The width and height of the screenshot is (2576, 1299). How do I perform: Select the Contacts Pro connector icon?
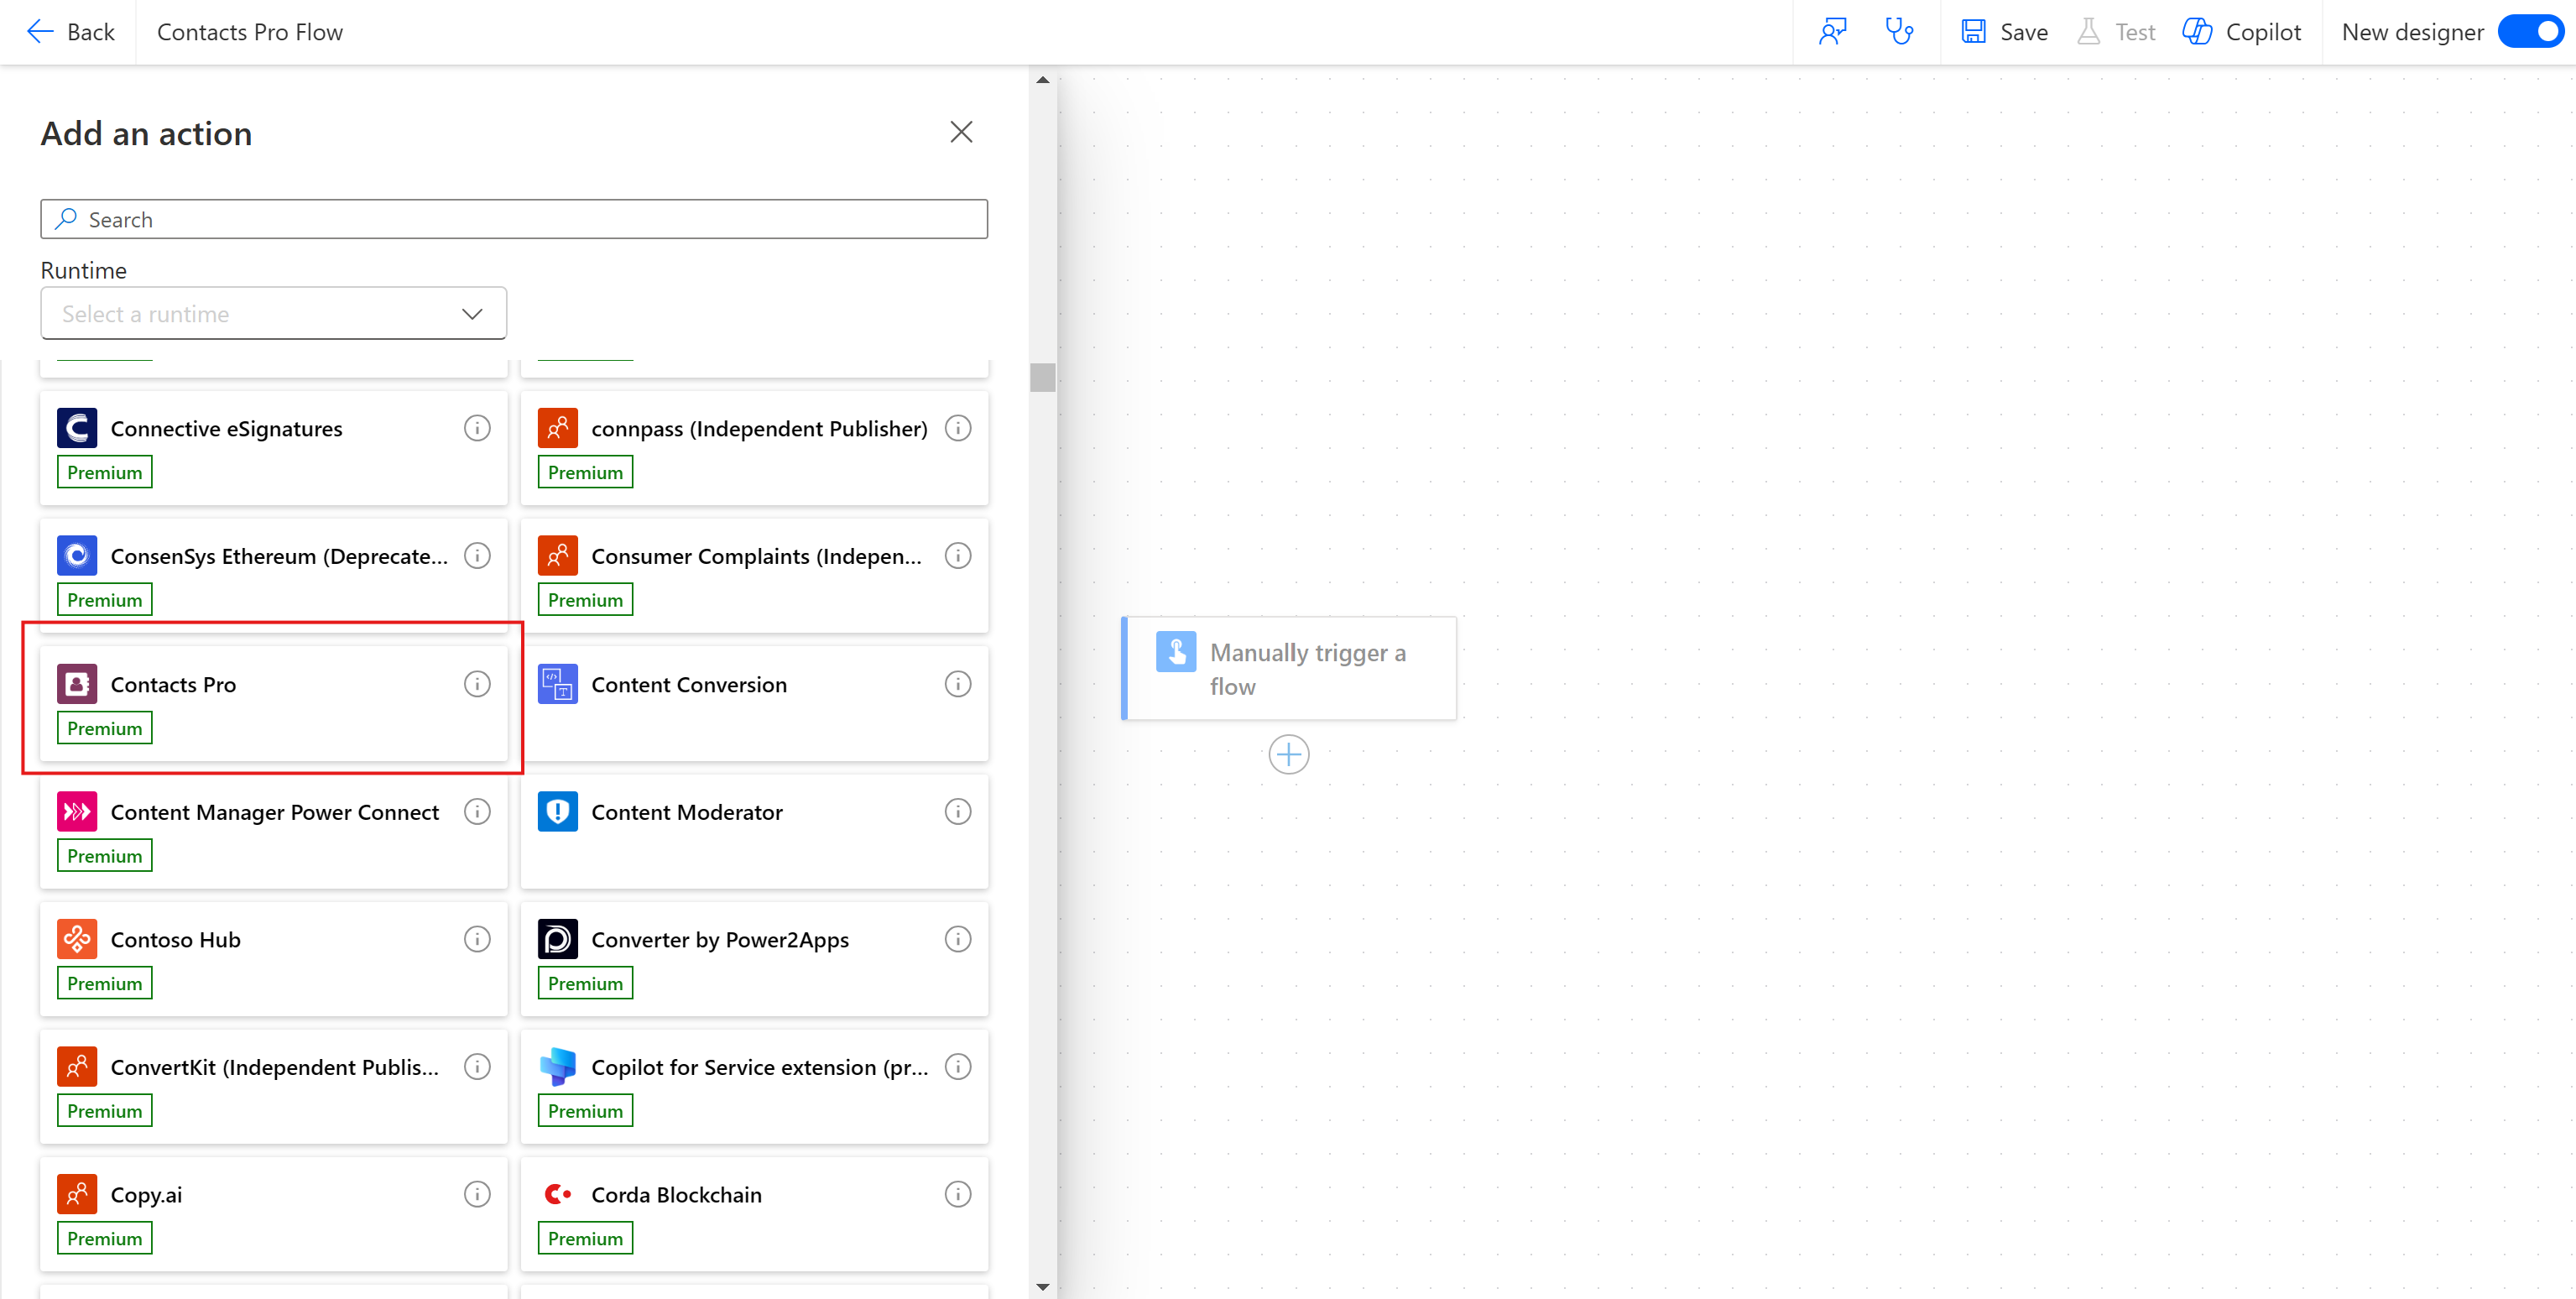coord(77,684)
